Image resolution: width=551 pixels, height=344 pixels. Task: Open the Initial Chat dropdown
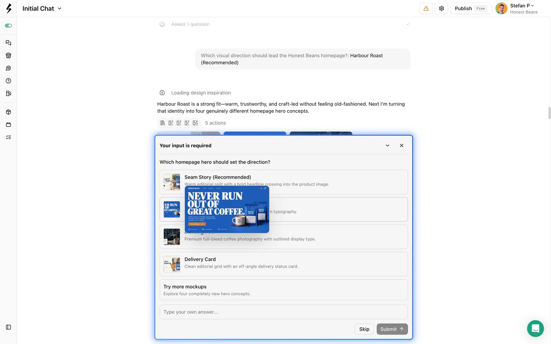42,8
